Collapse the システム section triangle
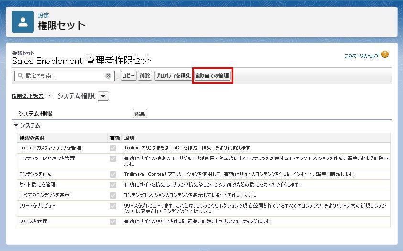Screen dimensions: 403x251 (16, 125)
